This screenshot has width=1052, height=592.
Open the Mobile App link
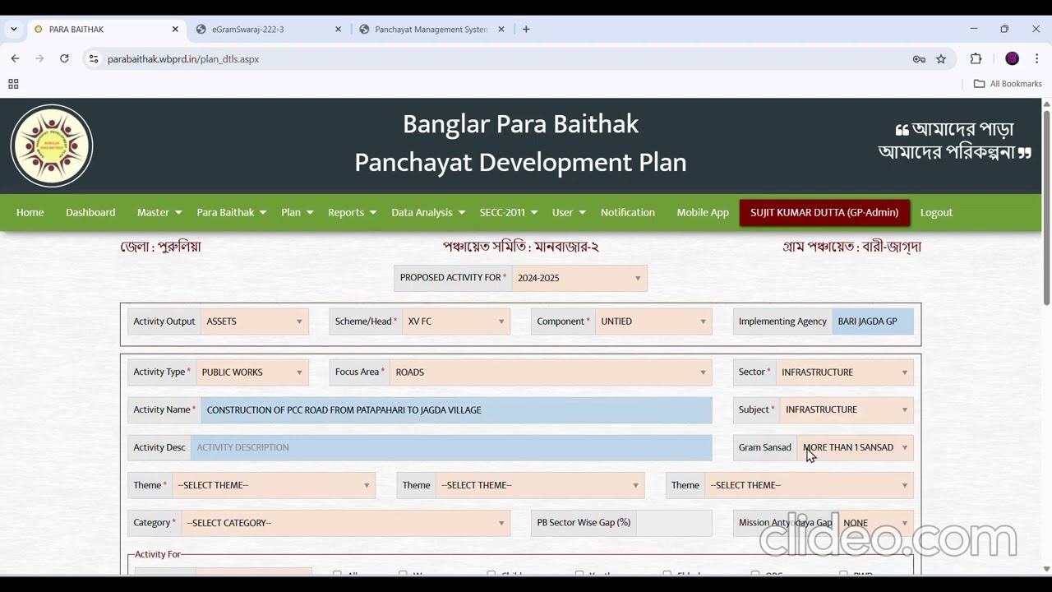point(703,212)
